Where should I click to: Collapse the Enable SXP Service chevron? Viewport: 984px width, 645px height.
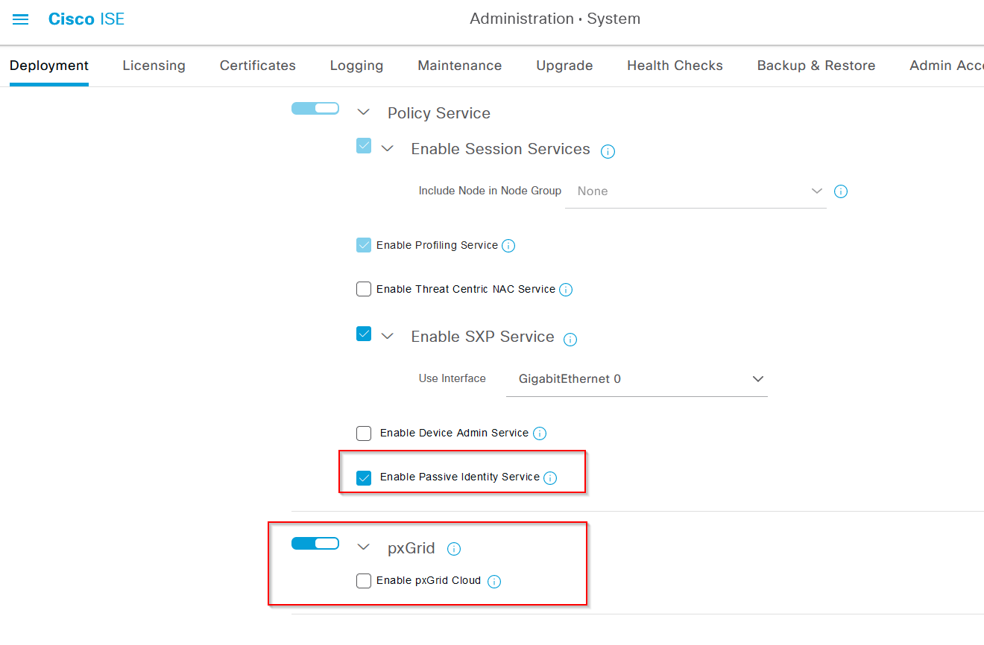point(387,336)
